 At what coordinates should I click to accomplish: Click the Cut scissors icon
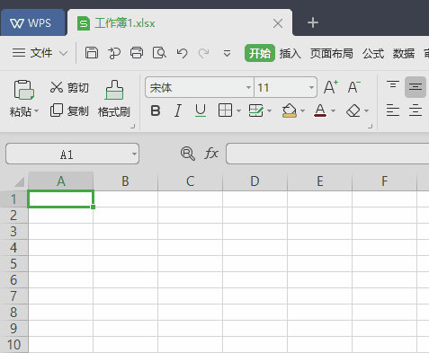[56, 87]
